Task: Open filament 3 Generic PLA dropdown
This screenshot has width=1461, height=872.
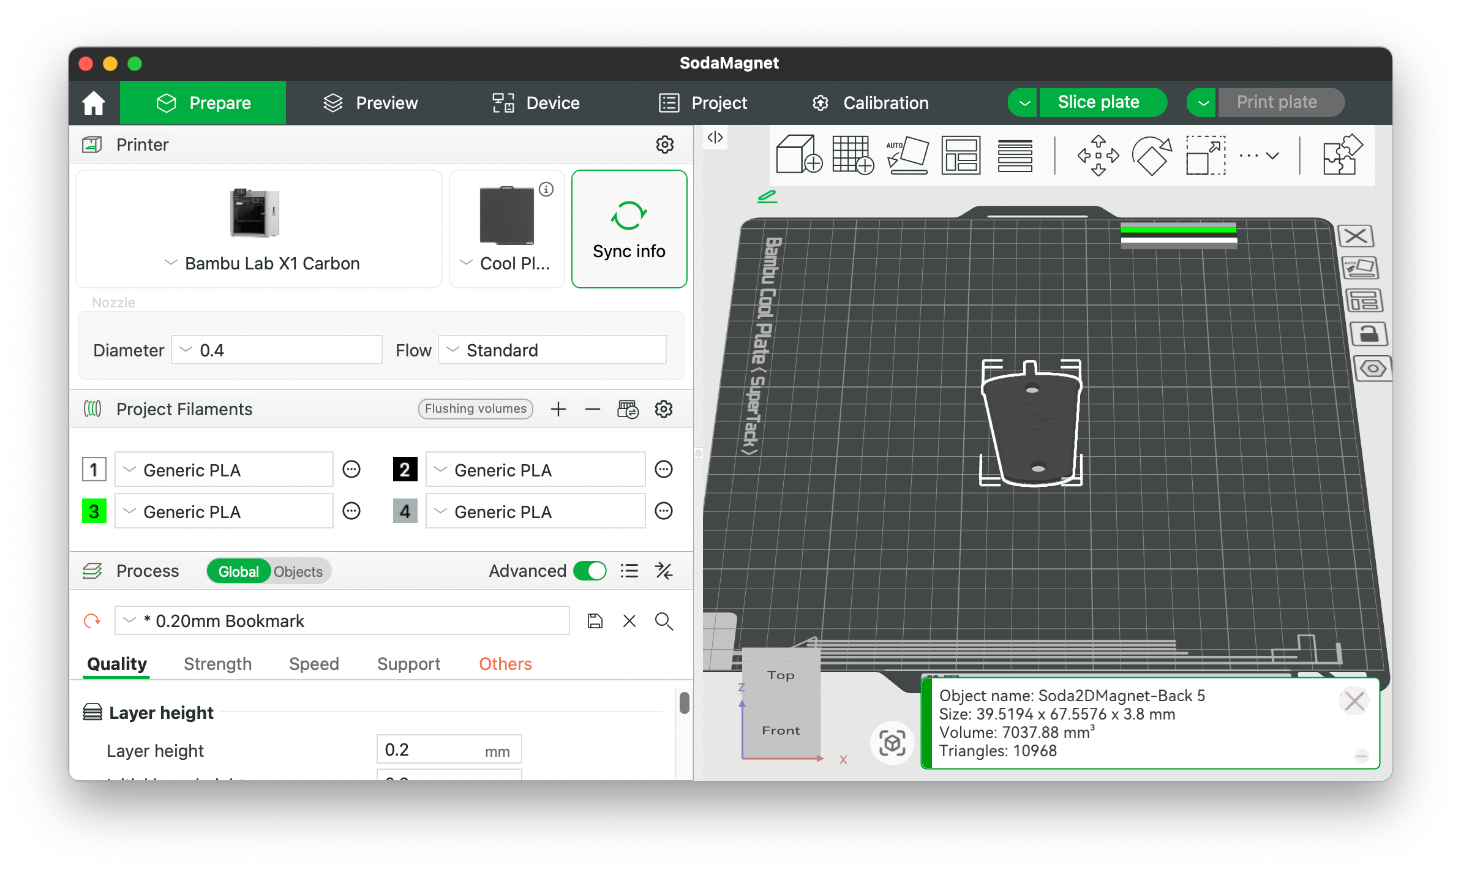Action: click(x=224, y=511)
